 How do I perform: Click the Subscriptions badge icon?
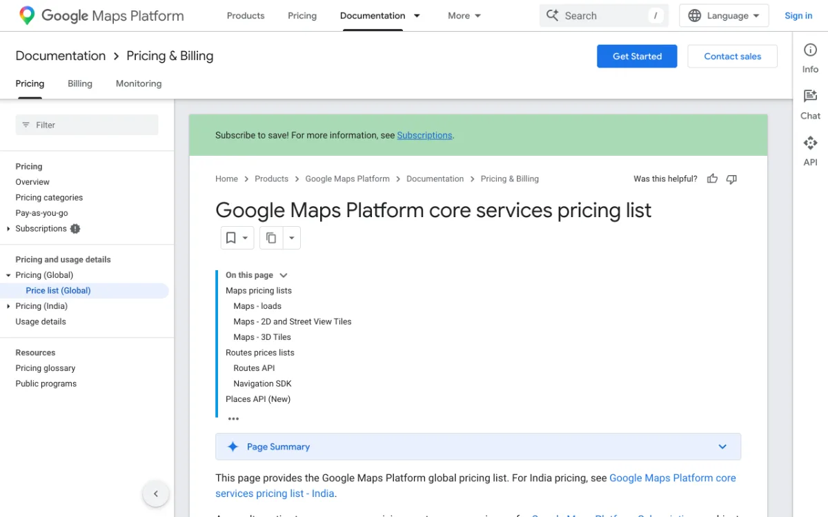coord(75,229)
